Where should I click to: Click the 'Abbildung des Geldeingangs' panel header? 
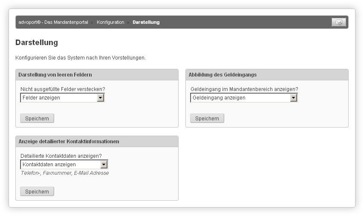(267, 75)
